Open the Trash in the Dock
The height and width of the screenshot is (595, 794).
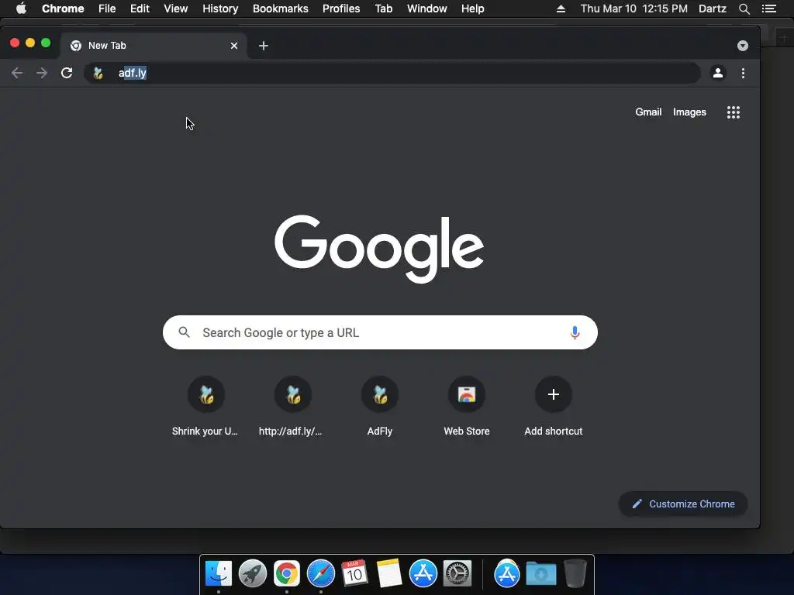point(575,573)
